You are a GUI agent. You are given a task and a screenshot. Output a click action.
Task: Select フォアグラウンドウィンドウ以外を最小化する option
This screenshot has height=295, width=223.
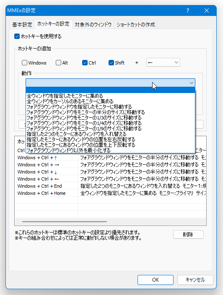pos(111,150)
